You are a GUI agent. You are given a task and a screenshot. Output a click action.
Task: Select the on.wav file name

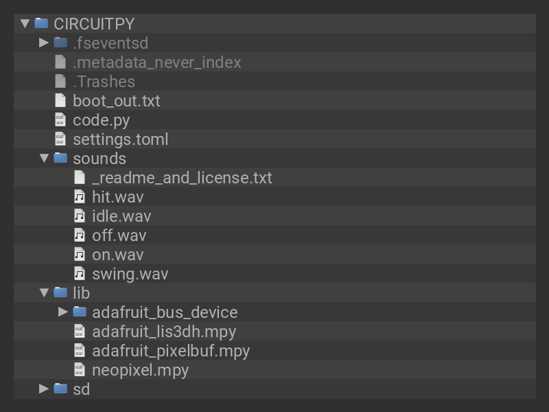(118, 254)
